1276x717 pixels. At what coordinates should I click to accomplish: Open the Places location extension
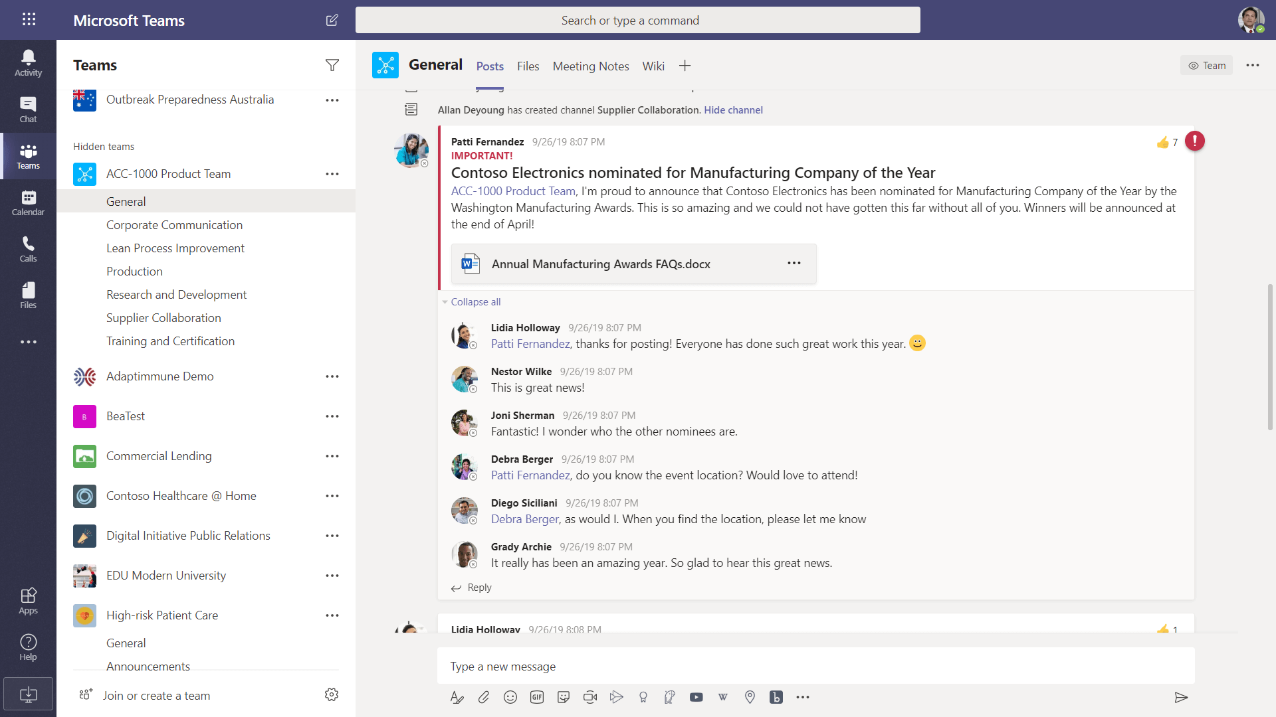point(750,697)
